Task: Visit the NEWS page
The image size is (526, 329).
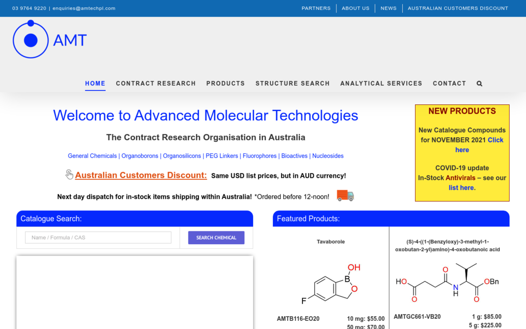Action: [388, 8]
